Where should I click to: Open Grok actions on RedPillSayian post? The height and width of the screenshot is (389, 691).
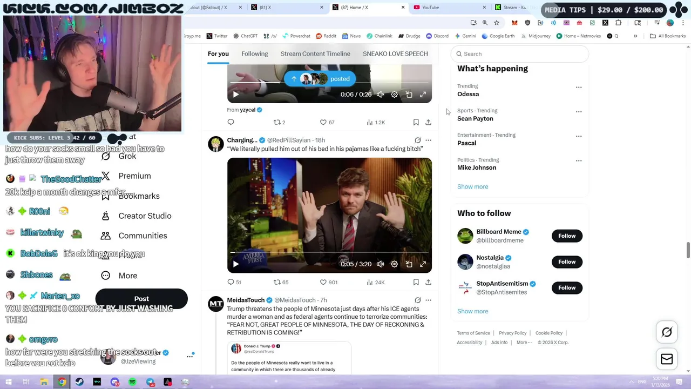(417, 140)
